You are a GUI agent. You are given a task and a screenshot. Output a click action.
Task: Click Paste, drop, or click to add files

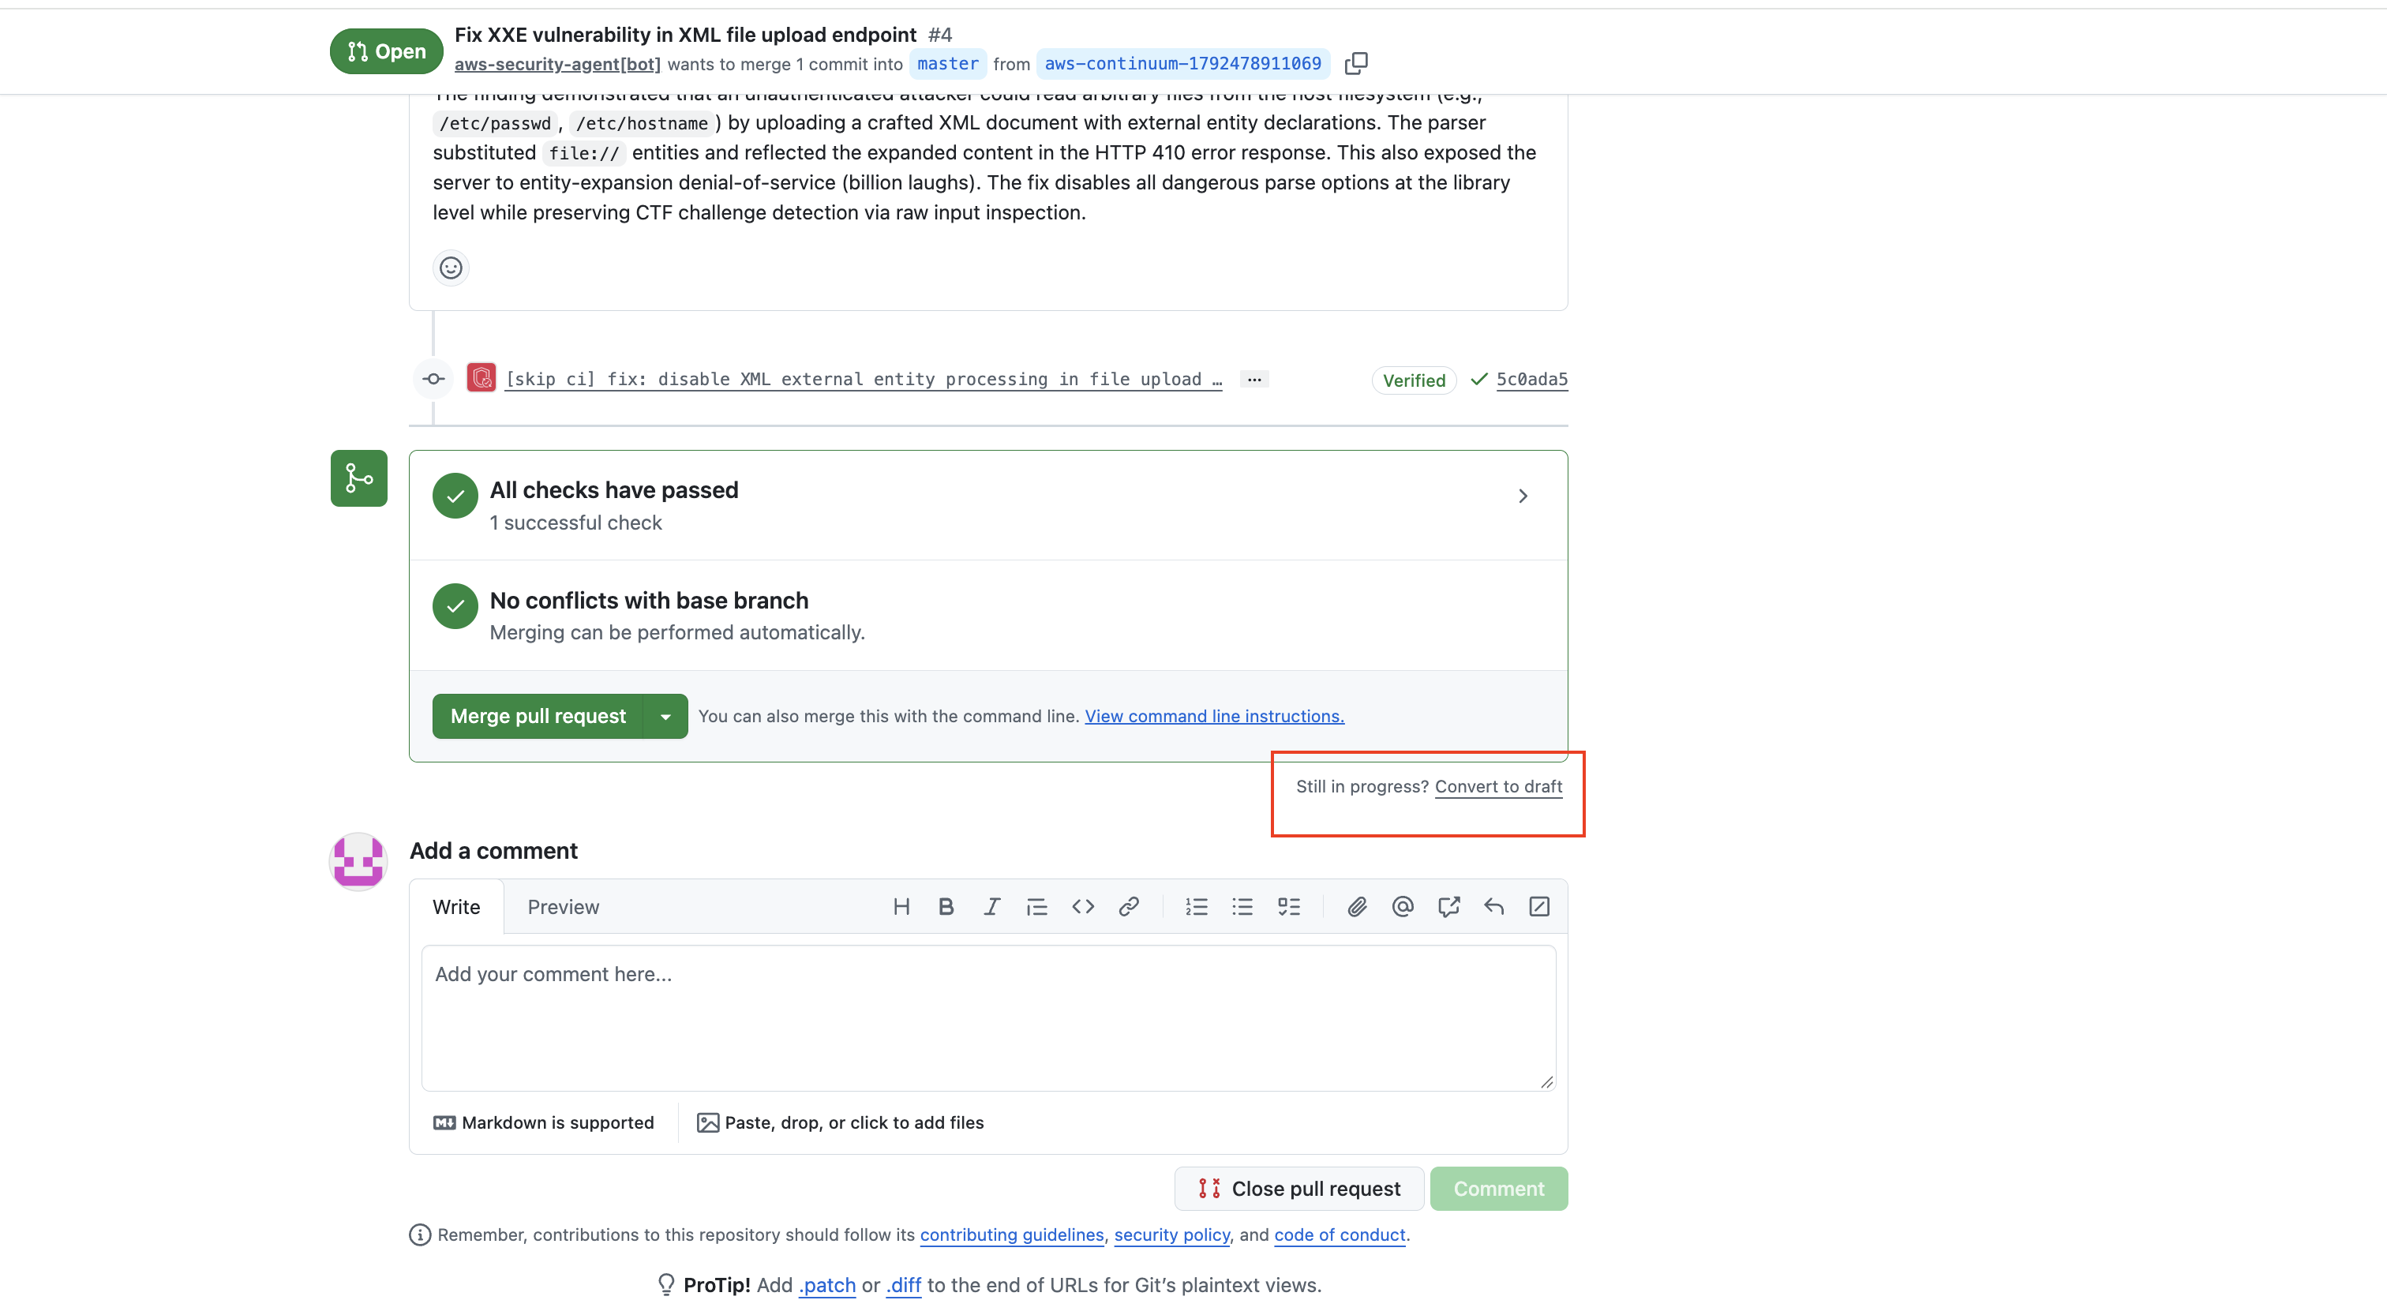(841, 1122)
